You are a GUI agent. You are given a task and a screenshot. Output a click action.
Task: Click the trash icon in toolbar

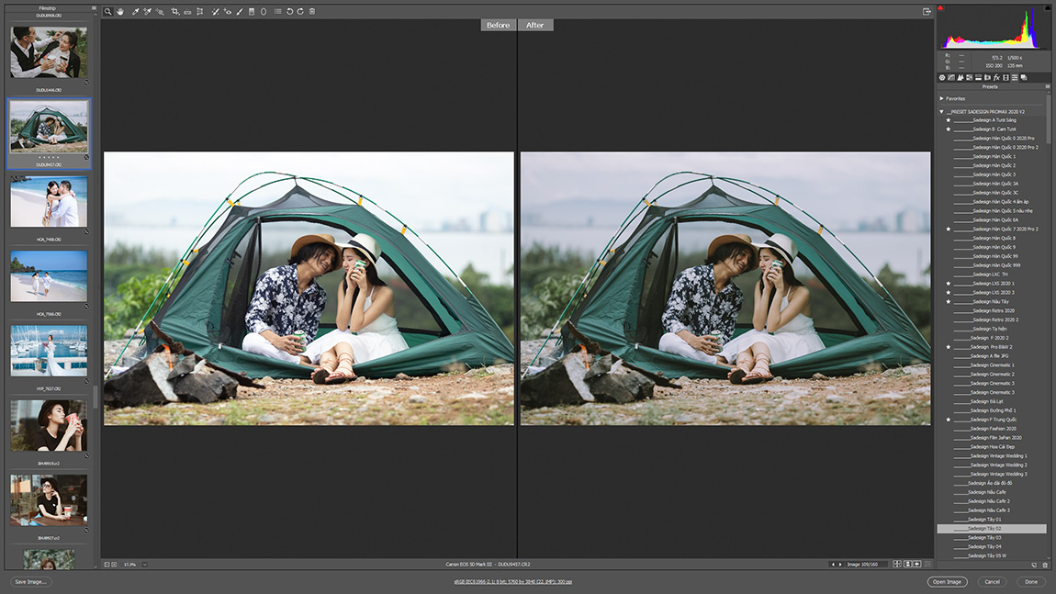[312, 12]
